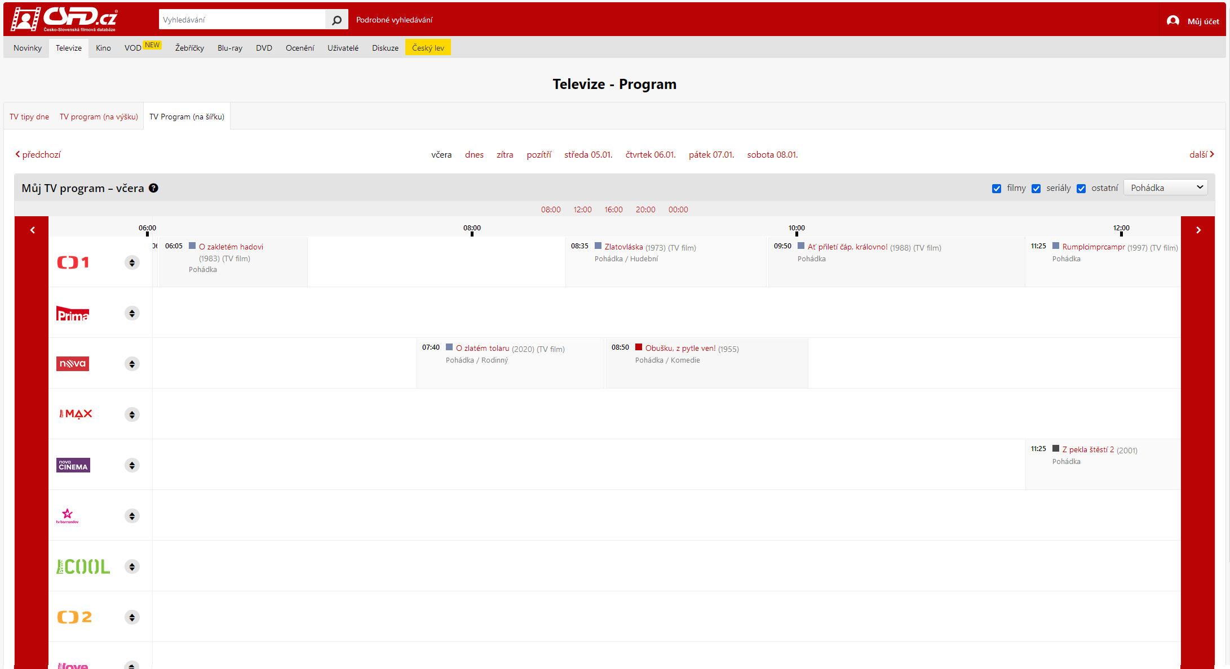Click the Prima COOL channel logo
Image resolution: width=1230 pixels, height=669 pixels.
(x=83, y=567)
